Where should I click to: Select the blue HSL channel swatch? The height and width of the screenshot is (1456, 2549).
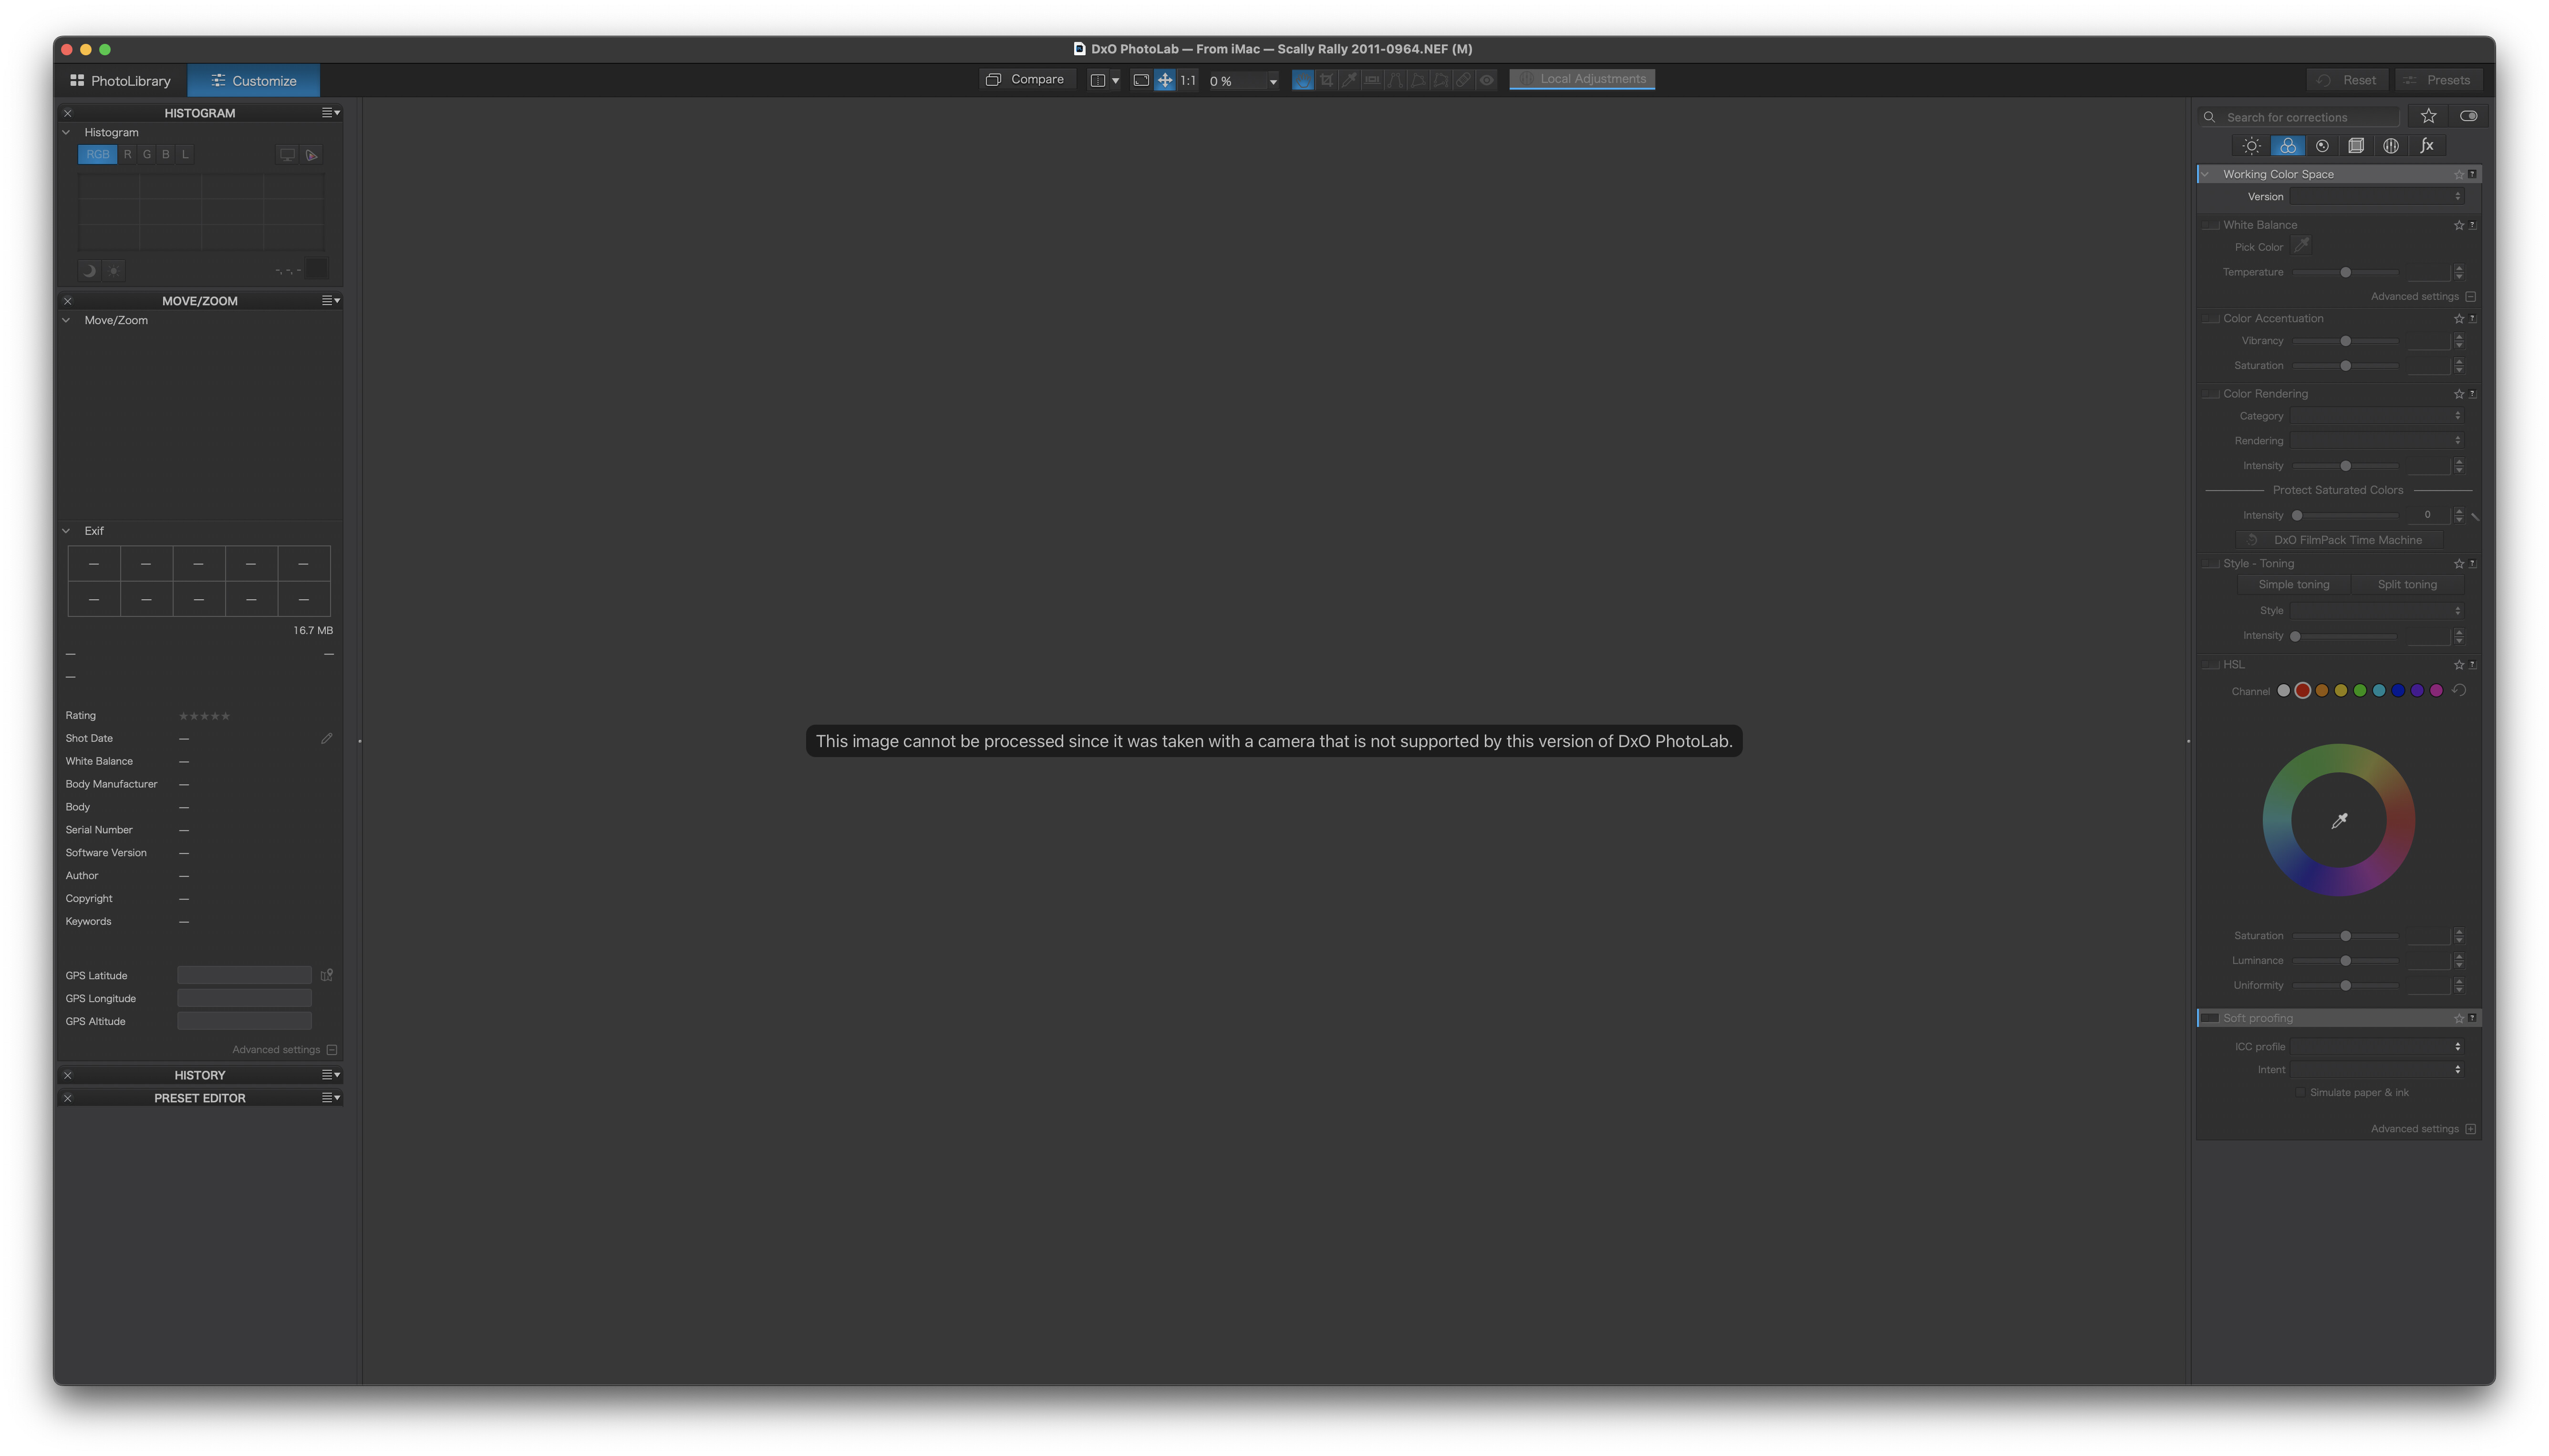(2397, 690)
